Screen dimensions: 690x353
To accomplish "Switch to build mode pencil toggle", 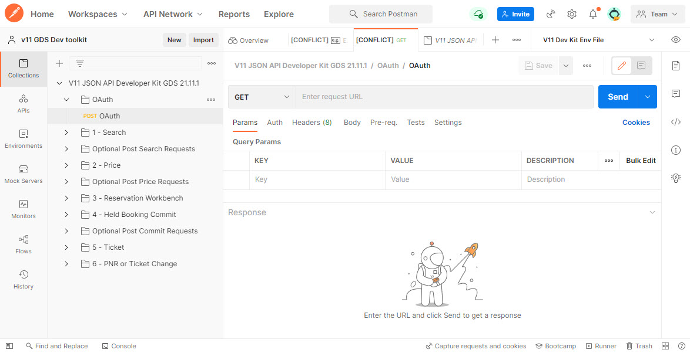I will click(622, 66).
